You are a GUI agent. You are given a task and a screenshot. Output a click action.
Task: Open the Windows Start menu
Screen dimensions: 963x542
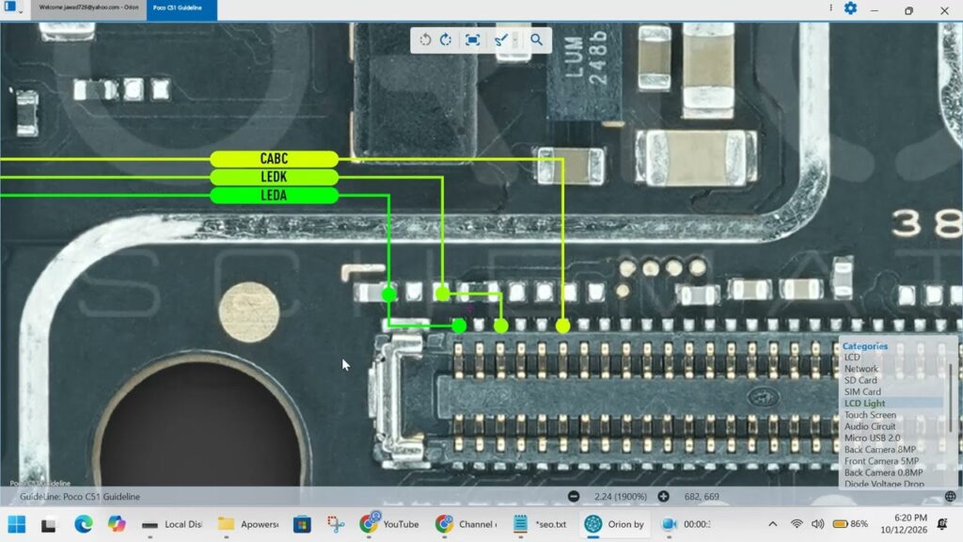(17, 524)
